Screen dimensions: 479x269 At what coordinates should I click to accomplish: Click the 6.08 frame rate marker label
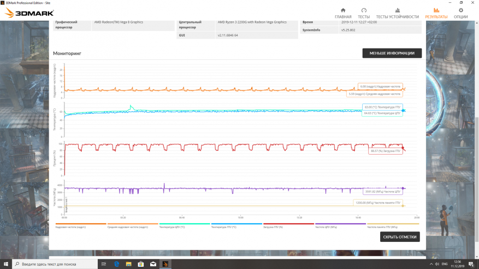click(x=380, y=87)
